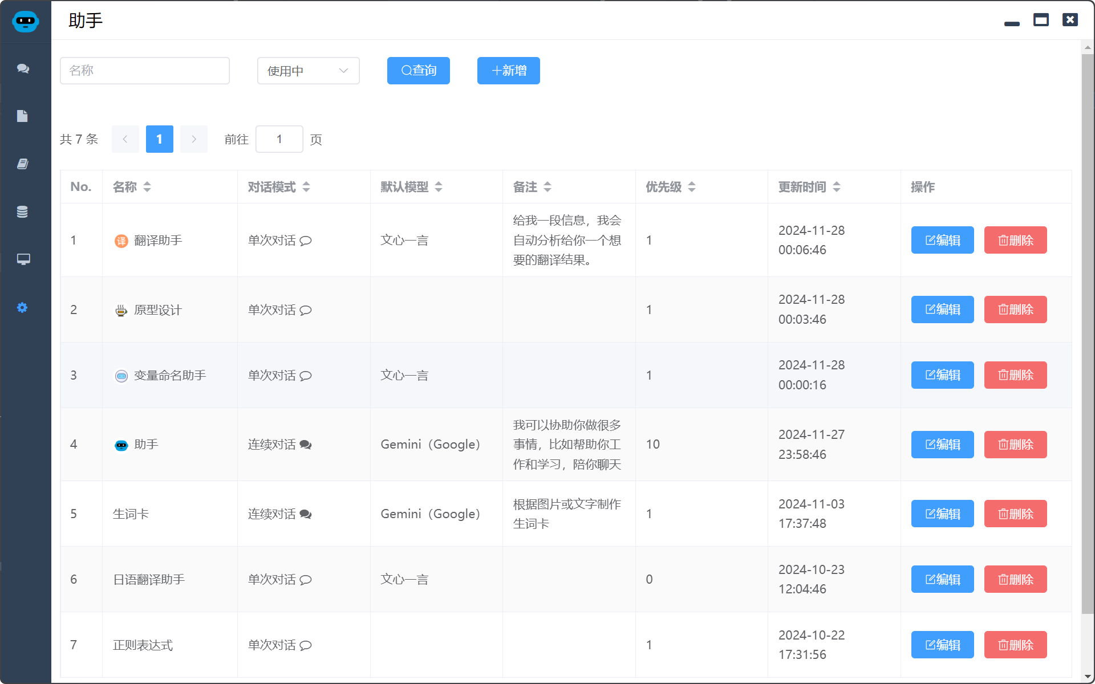The width and height of the screenshot is (1095, 684).
Task: Click the scrollbar down arrow
Action: 1088,677
